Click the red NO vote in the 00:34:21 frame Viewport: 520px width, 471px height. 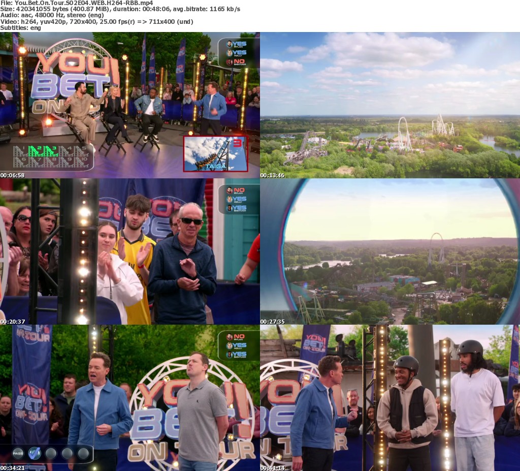pyautogui.click(x=237, y=337)
